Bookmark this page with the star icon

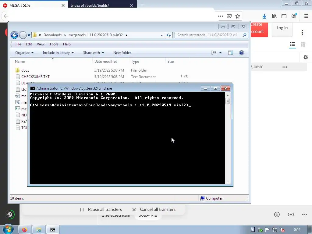(238, 16)
